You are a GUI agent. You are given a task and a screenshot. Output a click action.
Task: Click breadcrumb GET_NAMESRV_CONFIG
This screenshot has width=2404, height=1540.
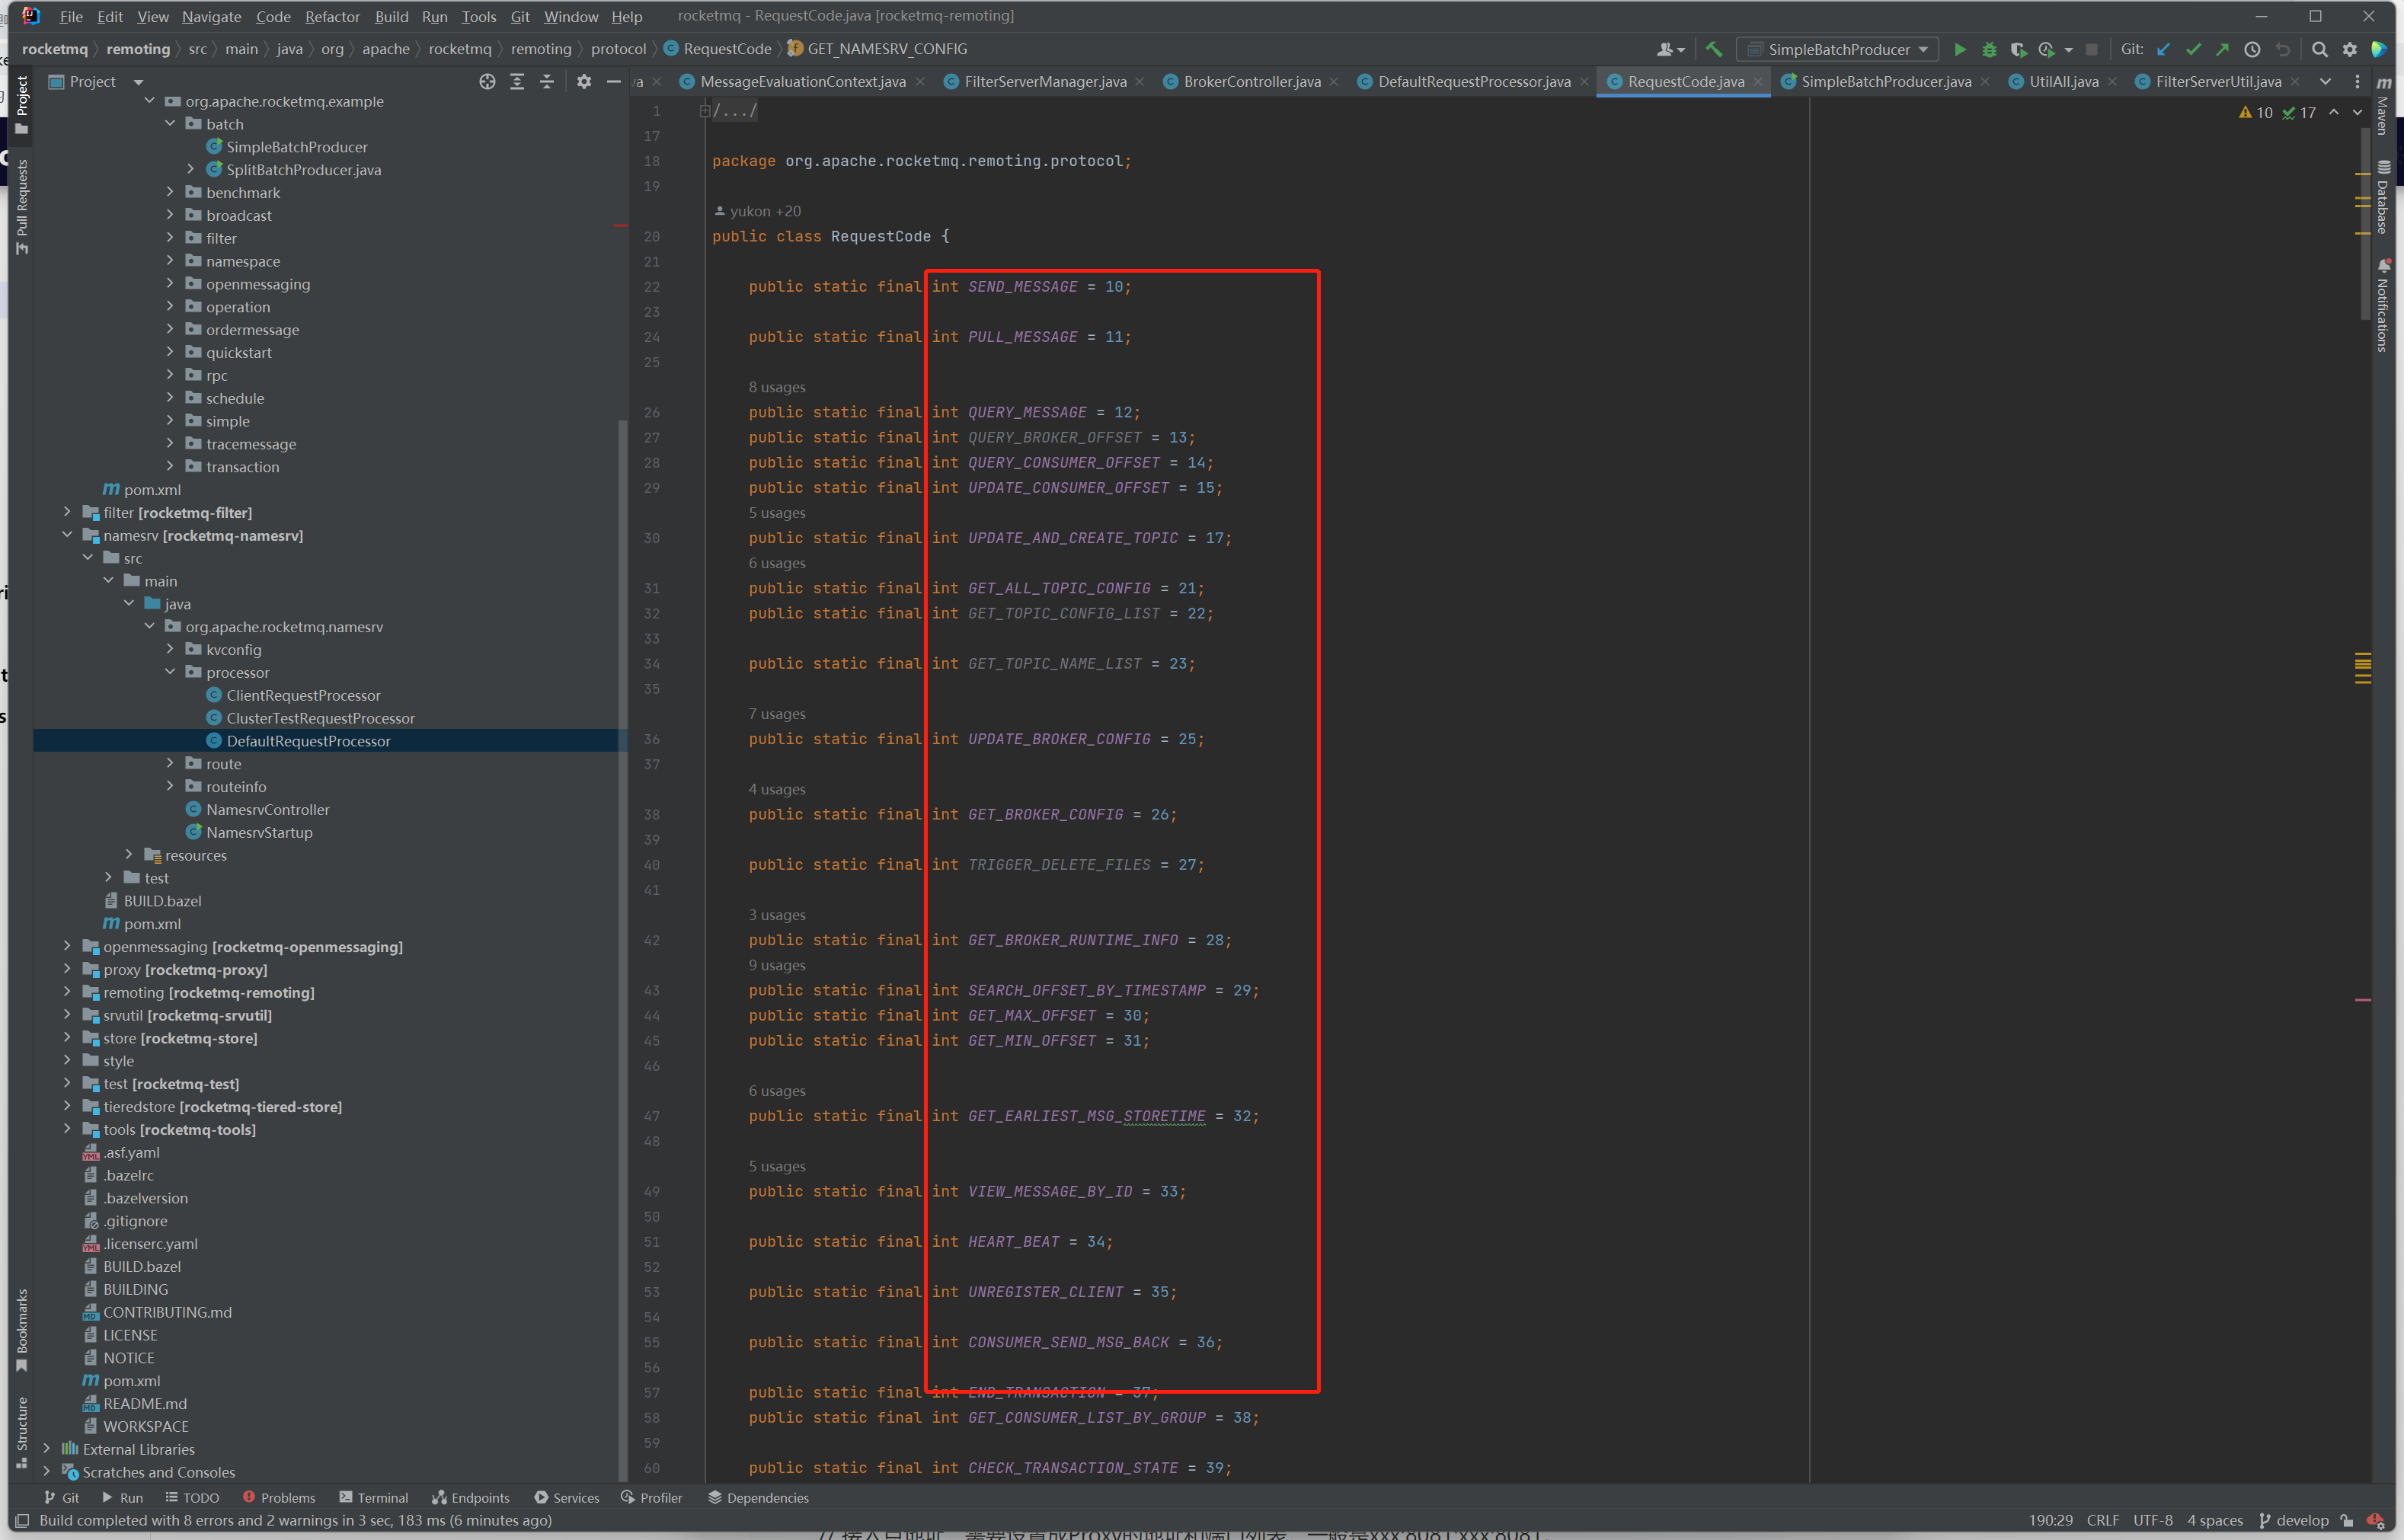click(x=887, y=49)
